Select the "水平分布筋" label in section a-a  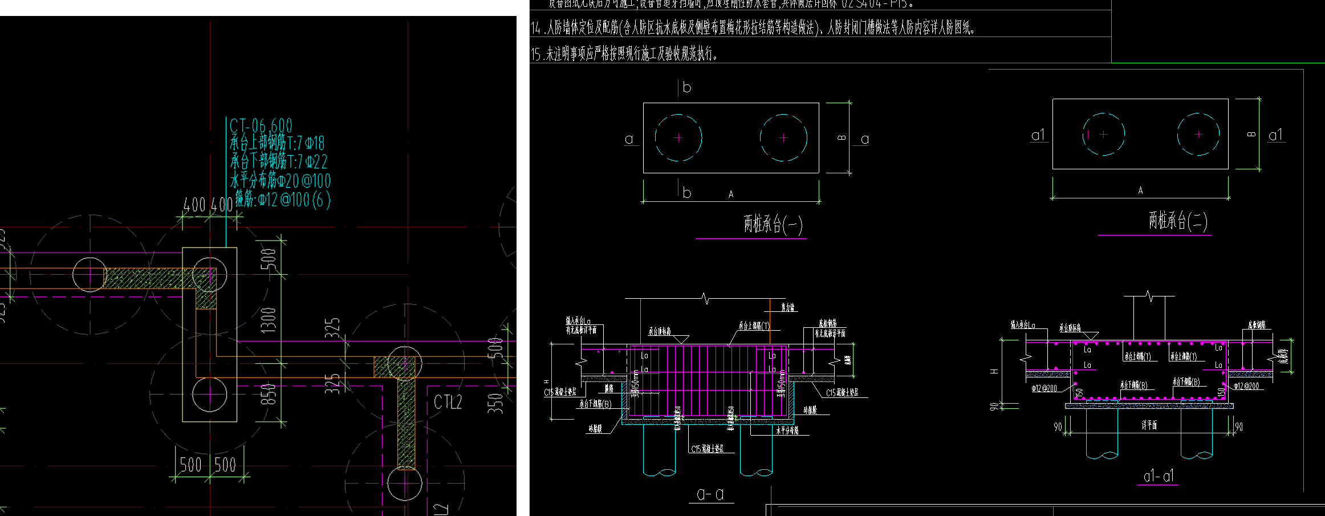pyautogui.click(x=787, y=430)
